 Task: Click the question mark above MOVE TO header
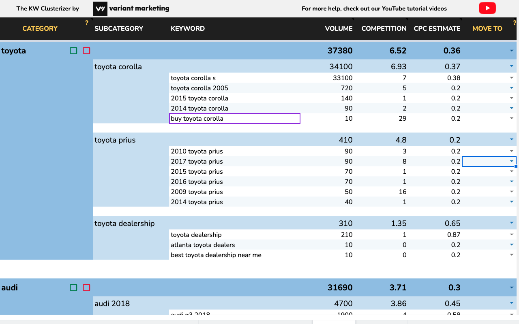coord(515,23)
